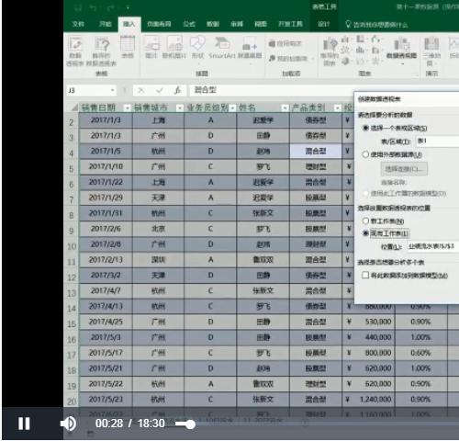This screenshot has height=441, width=459.
Task: Open the 销售日期 column filter dropdown
Action: [x=127, y=107]
